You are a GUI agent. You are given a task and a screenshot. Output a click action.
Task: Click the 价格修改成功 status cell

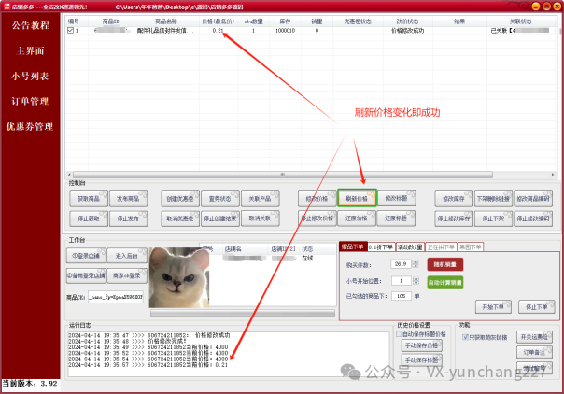[x=407, y=31]
